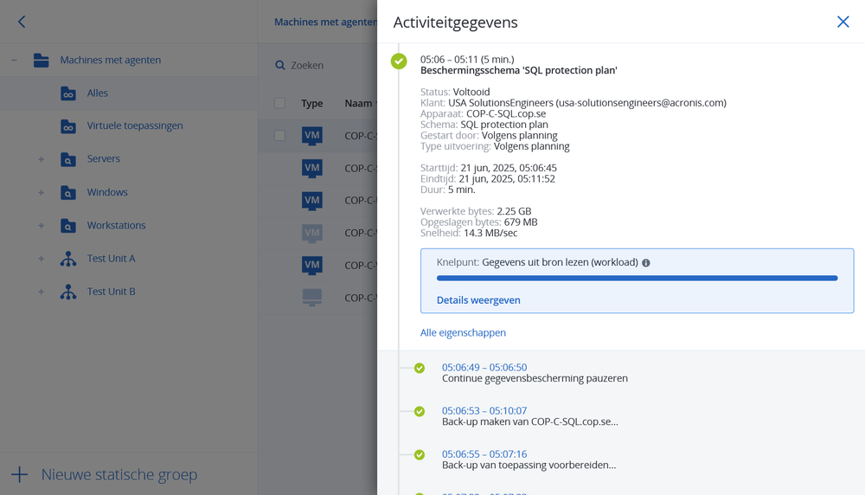
Task: Click the Alles group icon
Action: tap(67, 93)
